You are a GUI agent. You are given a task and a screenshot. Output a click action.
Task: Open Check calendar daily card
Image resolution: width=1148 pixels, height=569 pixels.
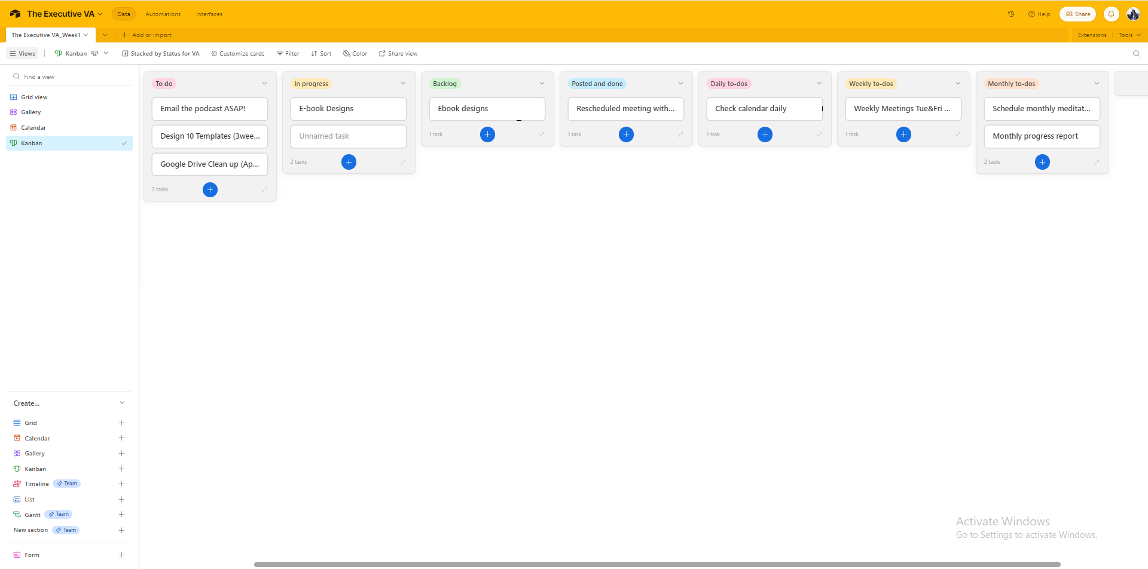click(x=765, y=109)
